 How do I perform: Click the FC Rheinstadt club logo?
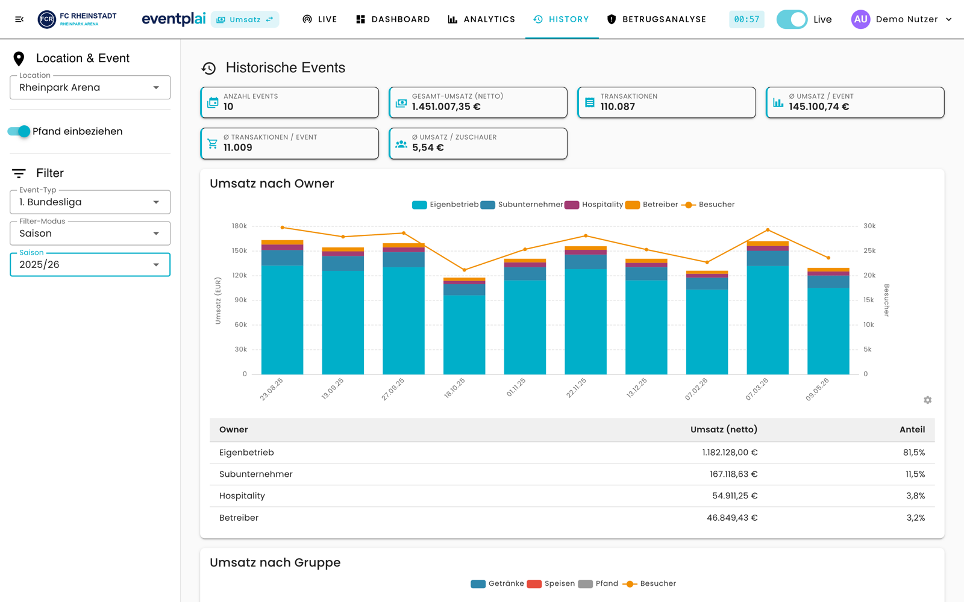click(x=46, y=19)
